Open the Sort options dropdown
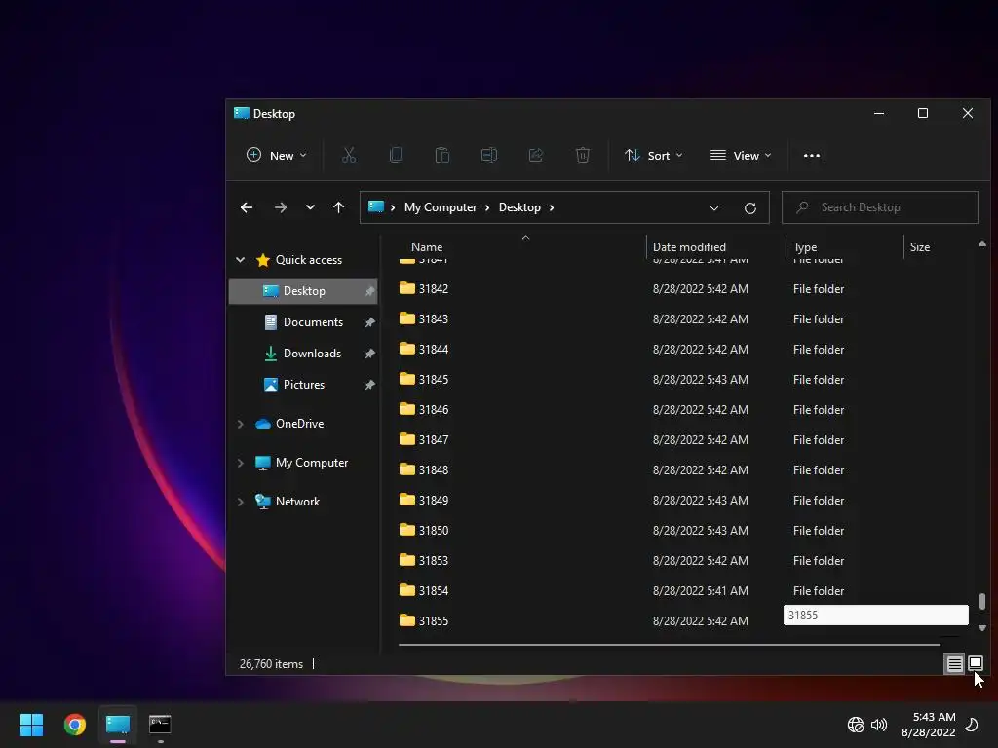Viewport: 998px width, 748px height. pos(654,155)
